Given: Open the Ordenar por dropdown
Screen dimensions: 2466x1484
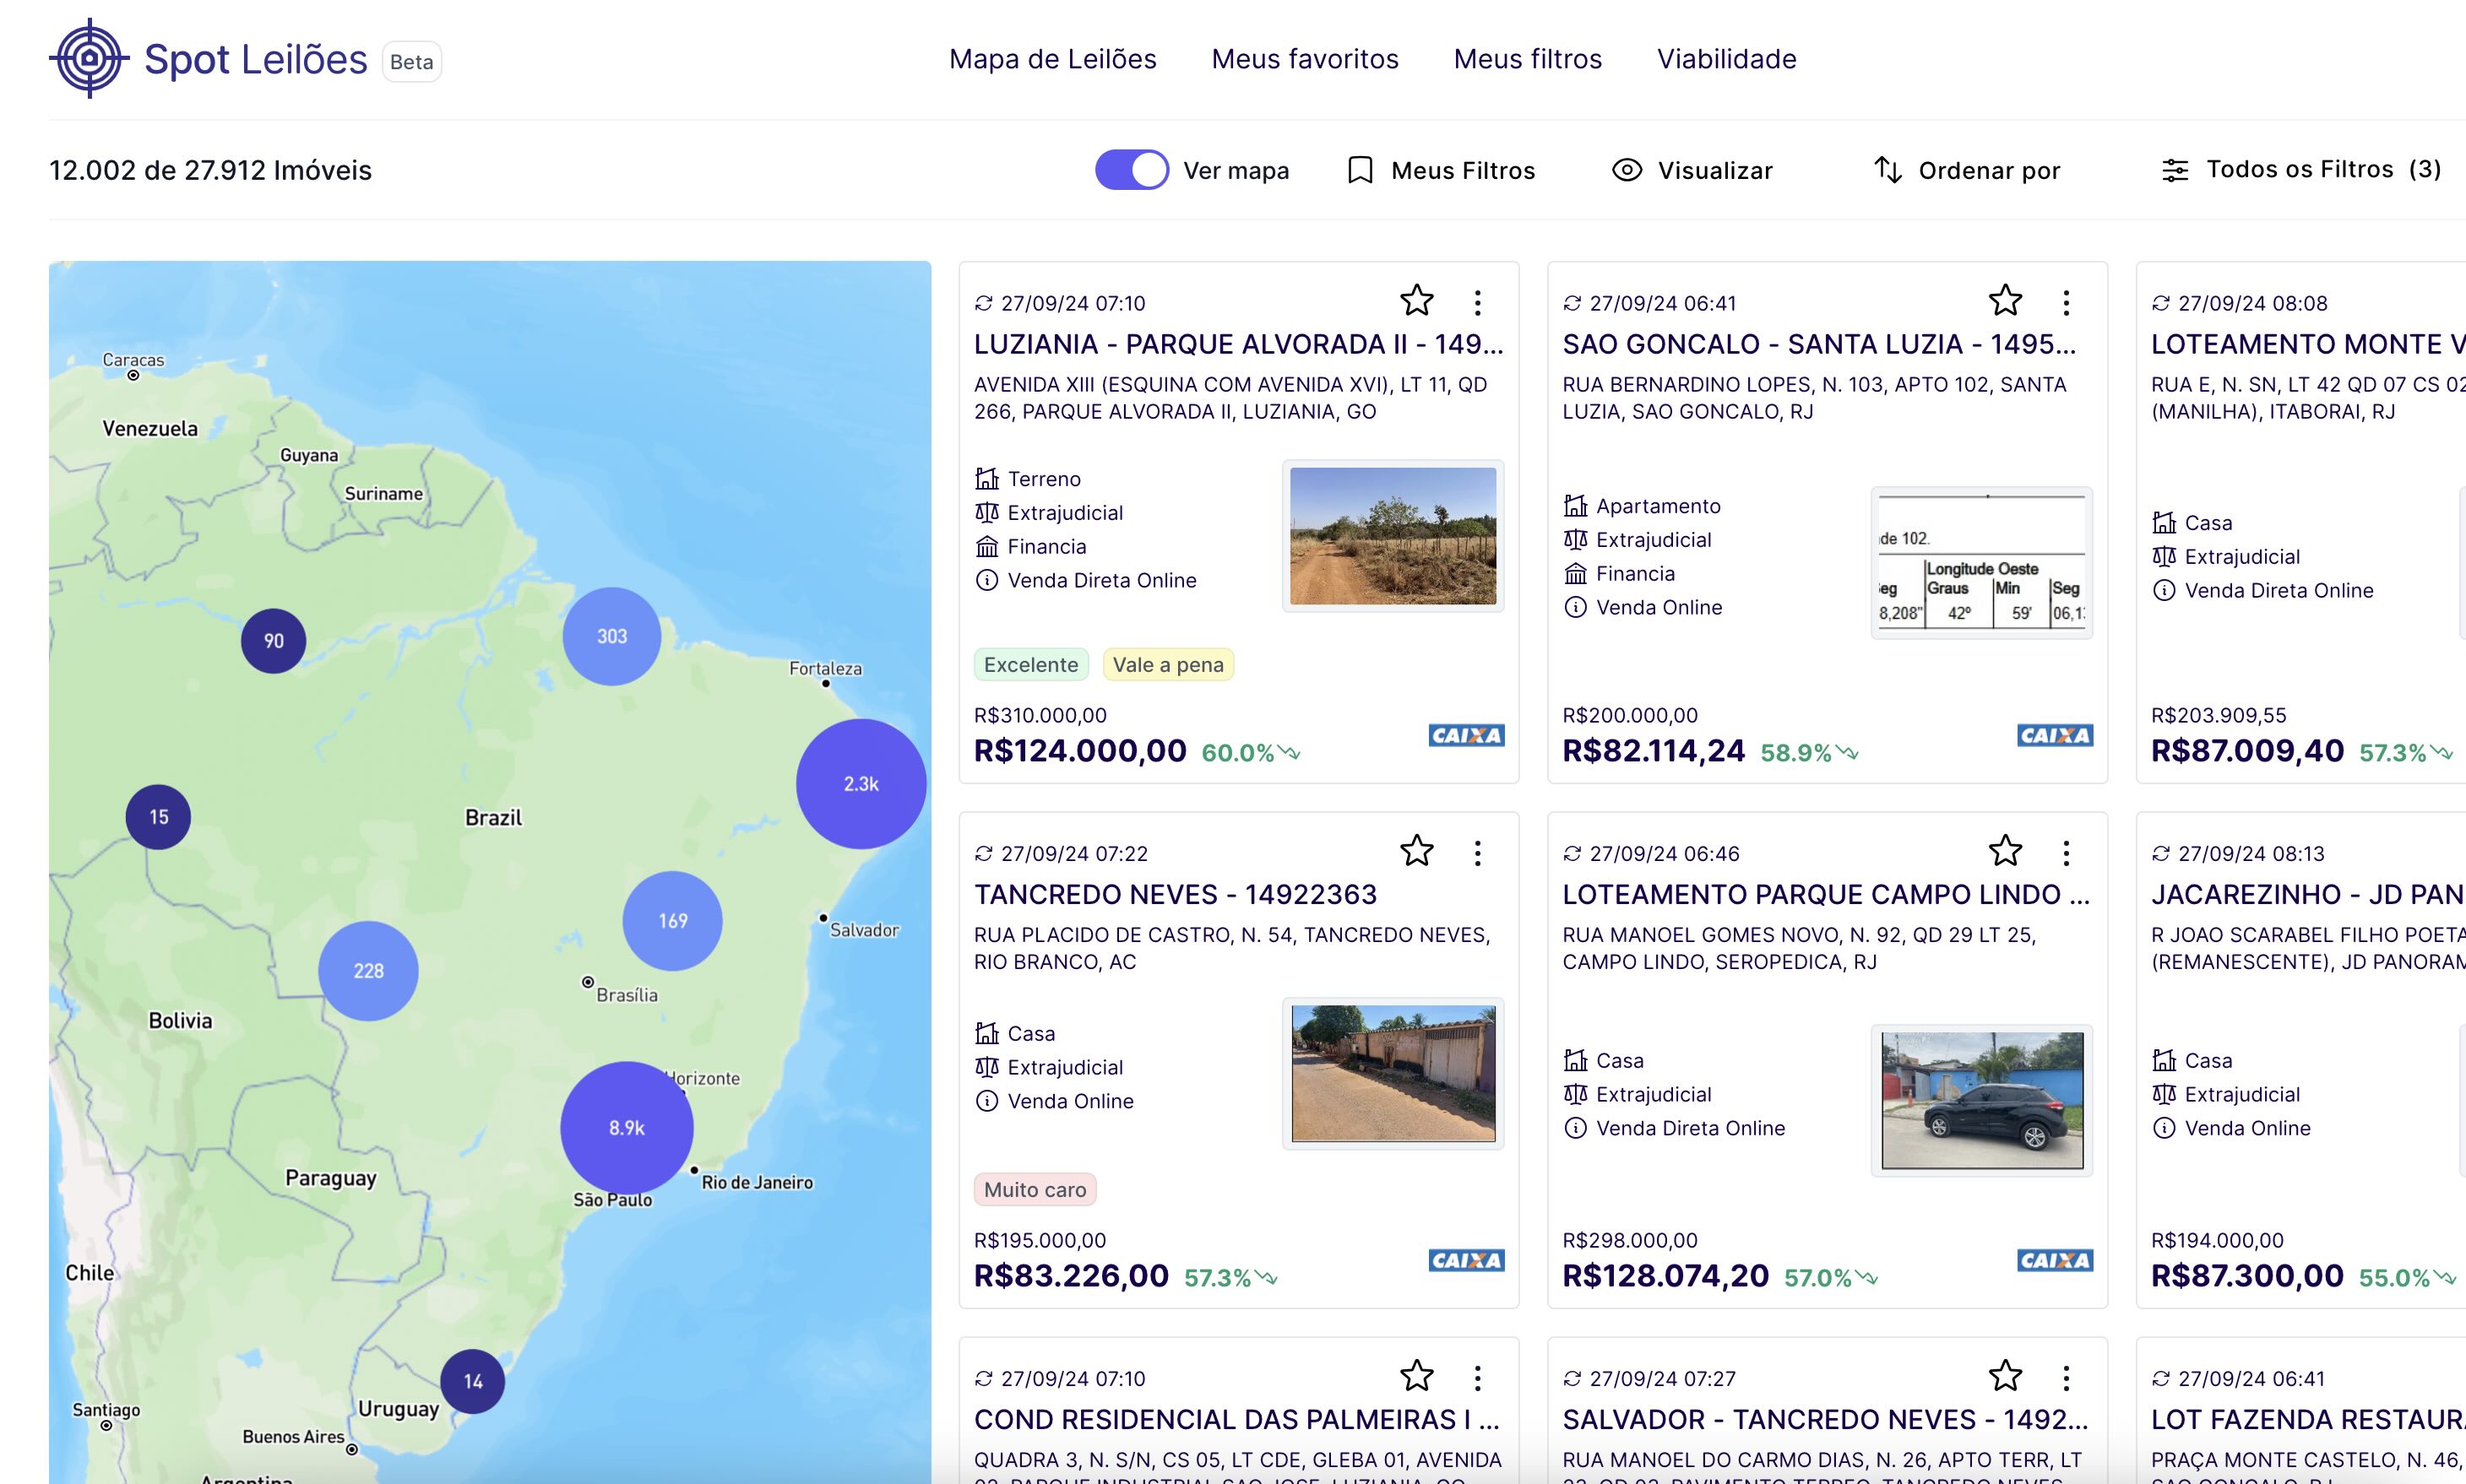Looking at the screenshot, I should [1967, 170].
